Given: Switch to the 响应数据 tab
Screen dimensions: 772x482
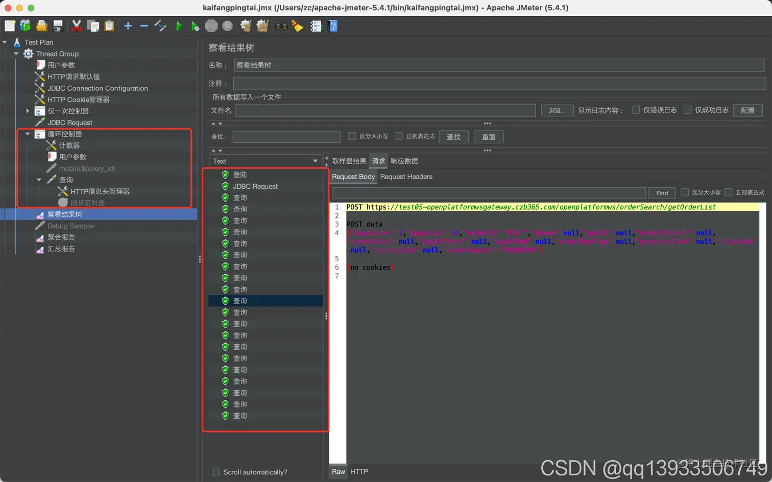Looking at the screenshot, I should click(404, 161).
